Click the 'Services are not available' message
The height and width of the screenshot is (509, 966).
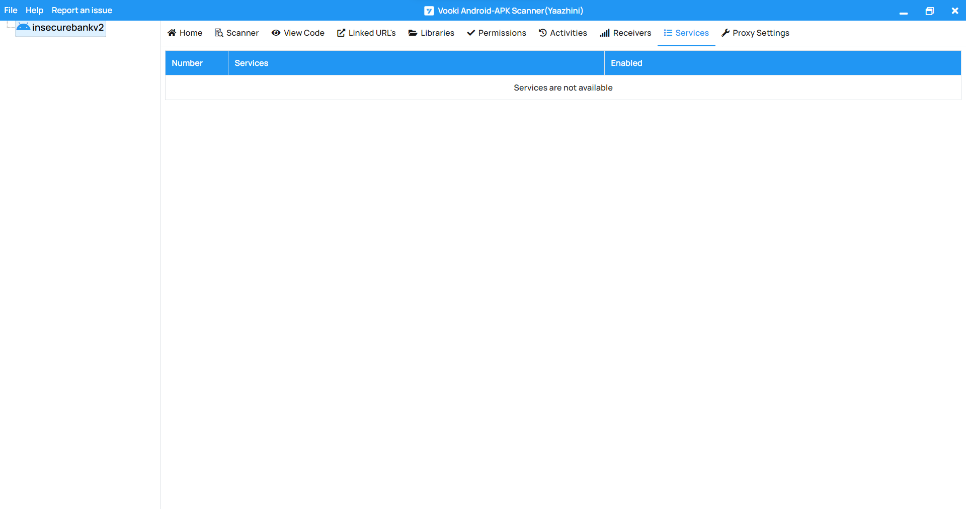(x=563, y=88)
